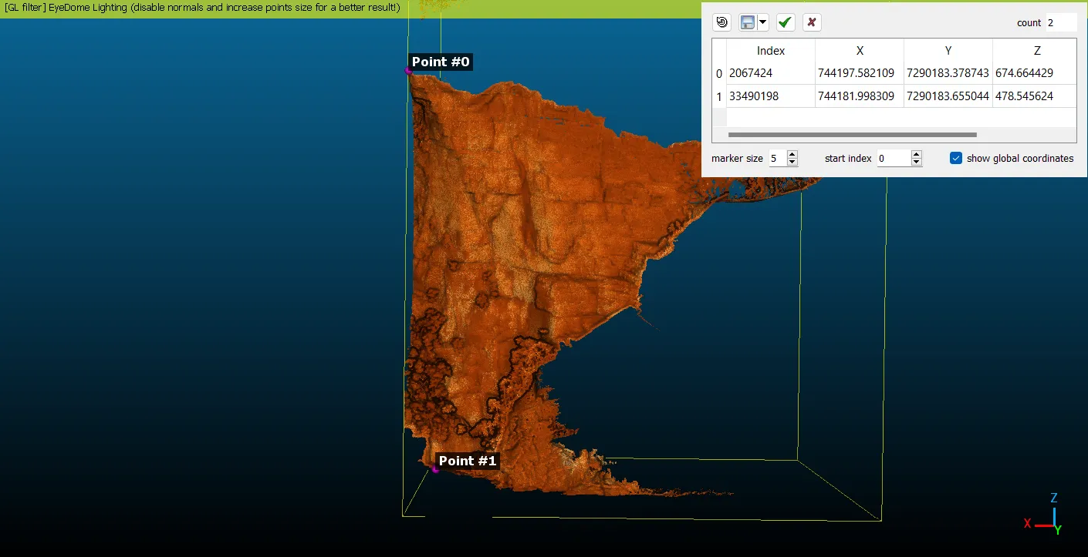This screenshot has height=557, width=1088.
Task: Click the Z column header
Action: [x=1036, y=51]
